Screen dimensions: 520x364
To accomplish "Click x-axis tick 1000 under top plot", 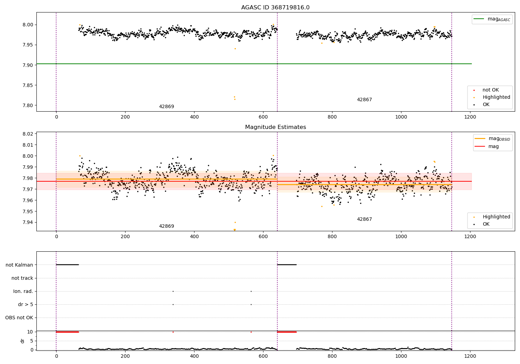I will pyautogui.click(x=401, y=117).
